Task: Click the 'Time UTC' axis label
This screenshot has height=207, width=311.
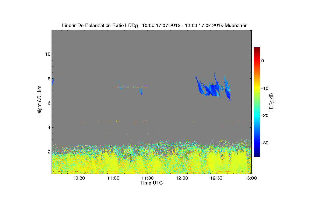Action: pyautogui.click(x=152, y=183)
